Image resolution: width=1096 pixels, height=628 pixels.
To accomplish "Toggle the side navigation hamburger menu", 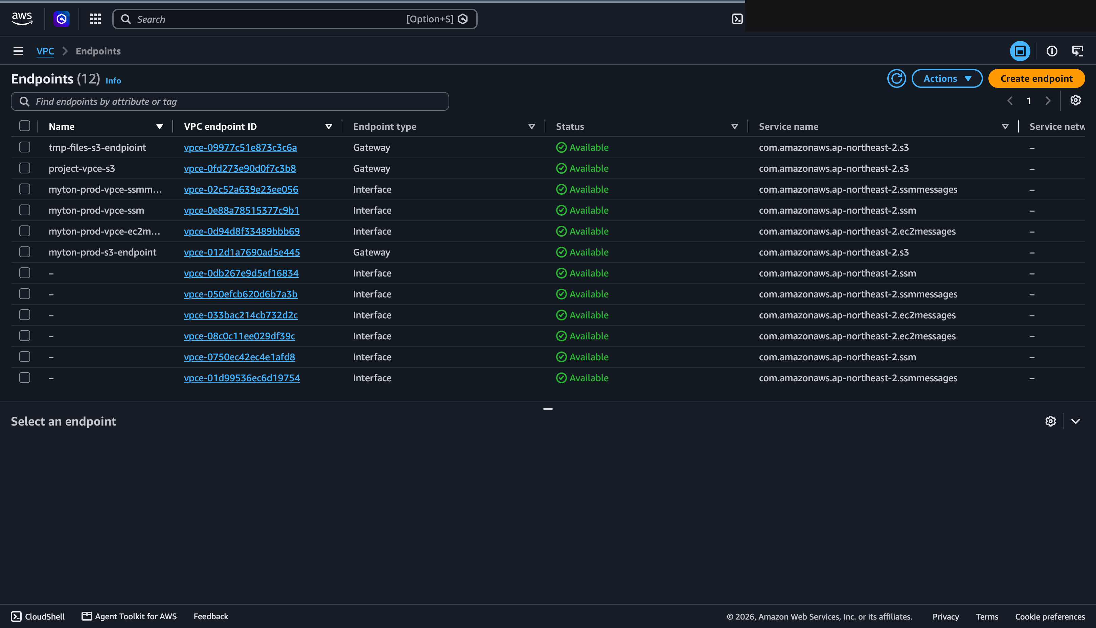I will [18, 51].
